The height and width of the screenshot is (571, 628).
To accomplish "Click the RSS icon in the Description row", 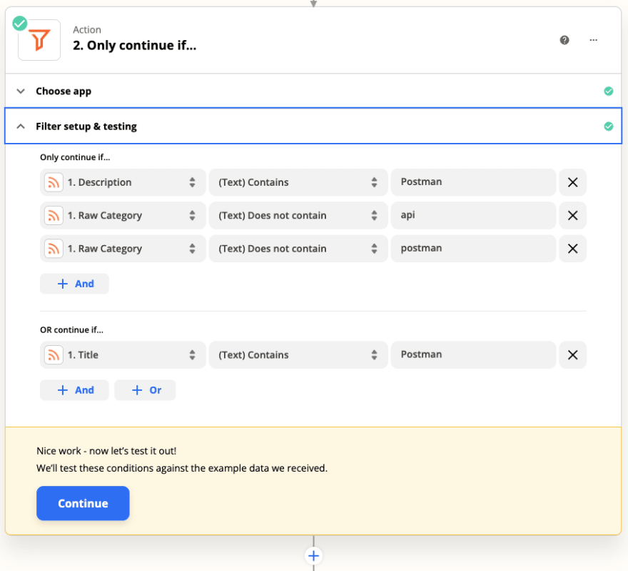I will (x=54, y=182).
